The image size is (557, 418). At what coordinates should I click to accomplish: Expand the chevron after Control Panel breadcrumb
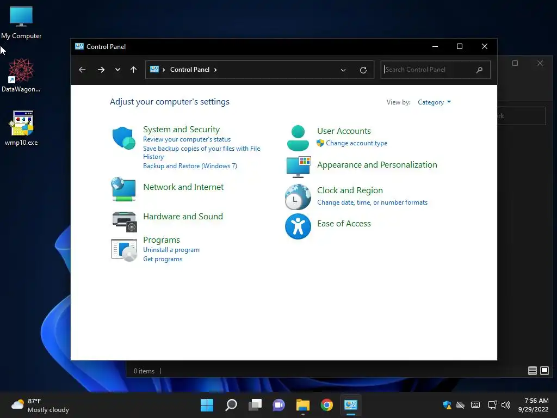[215, 70]
